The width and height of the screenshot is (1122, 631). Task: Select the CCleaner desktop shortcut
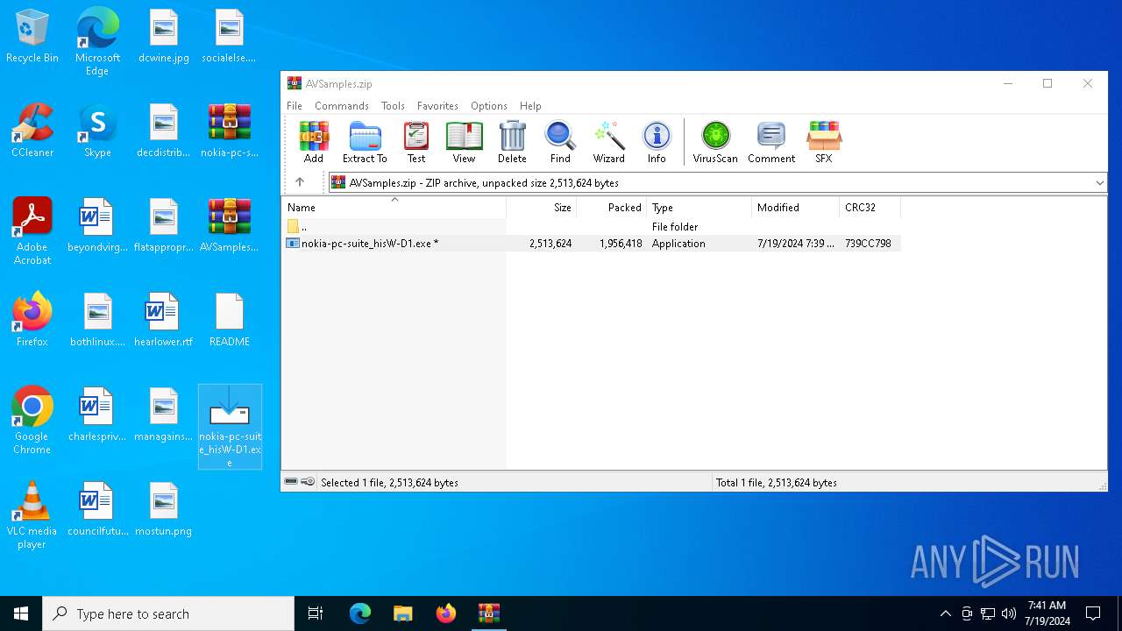pos(32,131)
